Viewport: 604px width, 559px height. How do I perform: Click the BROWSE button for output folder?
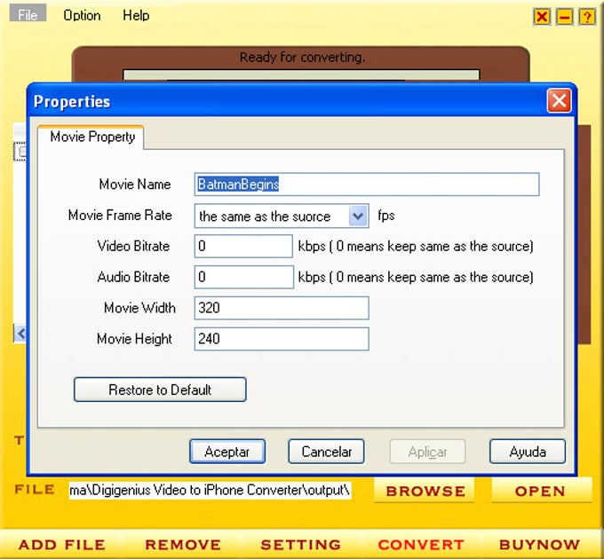coord(424,491)
